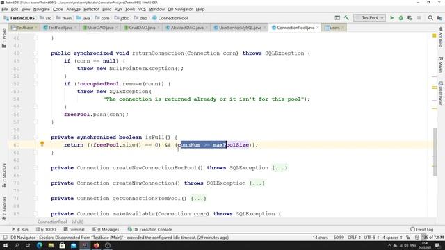This screenshot has height=250, width=445.
Task: Open File Explorer from taskbar
Action: (51, 245)
